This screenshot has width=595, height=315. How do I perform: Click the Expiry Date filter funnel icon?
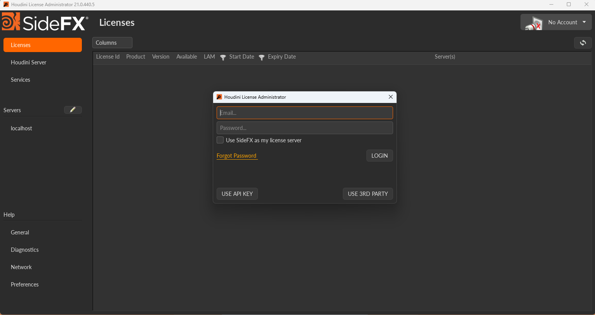tap(261, 57)
